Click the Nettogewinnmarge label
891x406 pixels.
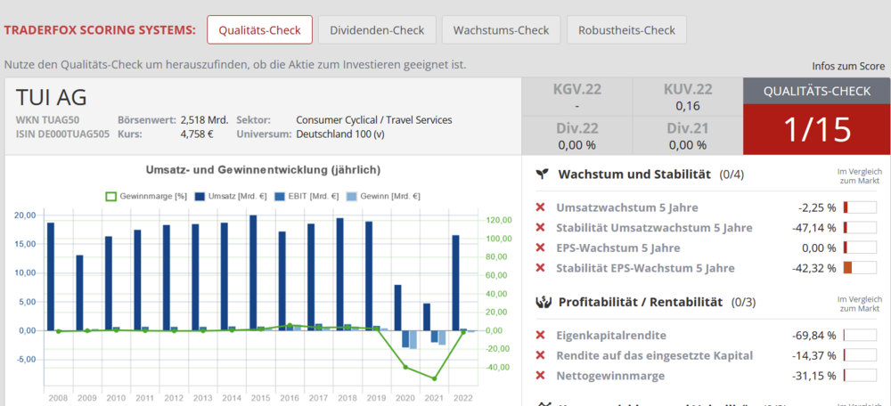[610, 376]
